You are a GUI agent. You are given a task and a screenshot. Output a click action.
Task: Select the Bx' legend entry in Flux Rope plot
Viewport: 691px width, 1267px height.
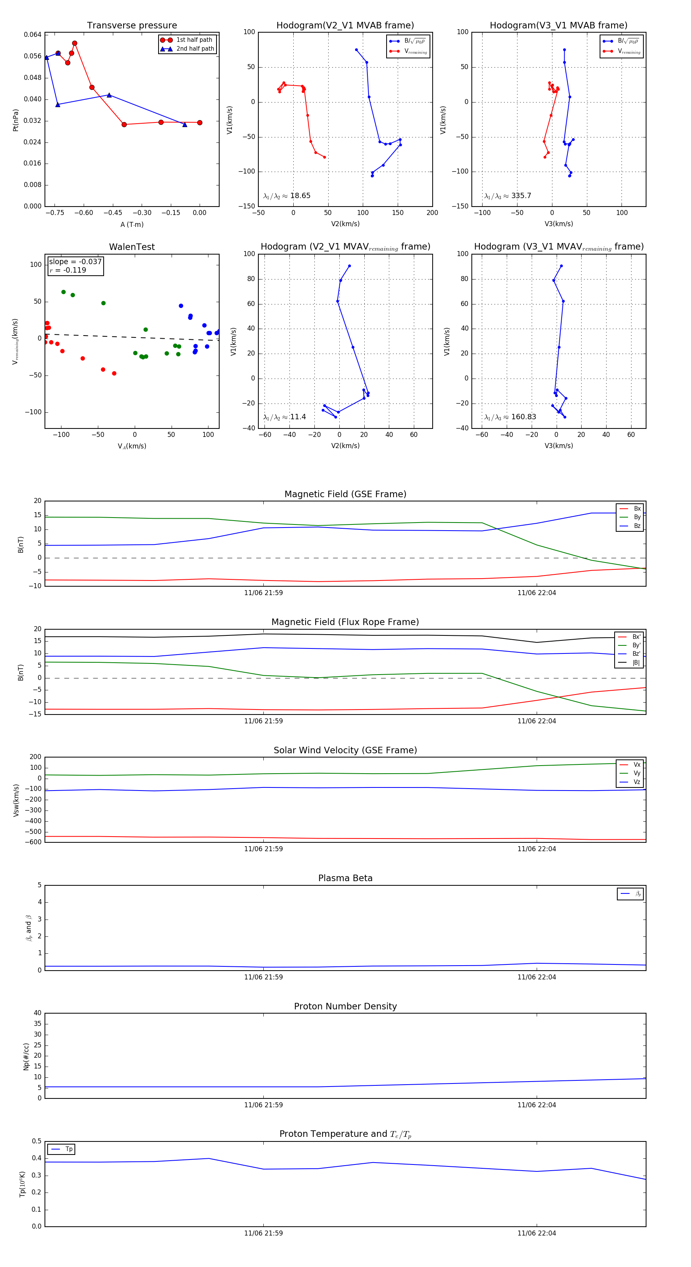[630, 637]
